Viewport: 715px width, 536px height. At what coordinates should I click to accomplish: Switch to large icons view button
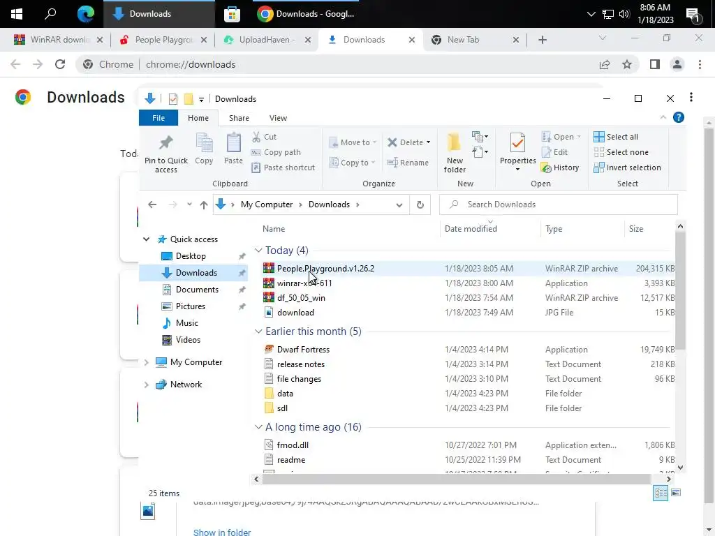coord(676,493)
